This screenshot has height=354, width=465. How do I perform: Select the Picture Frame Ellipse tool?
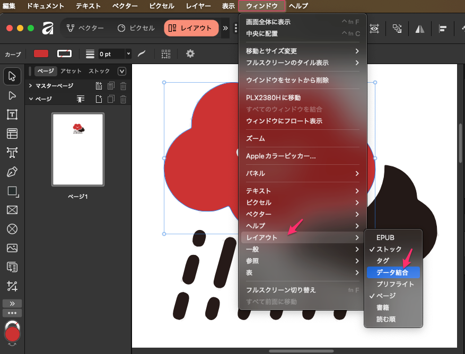(12, 229)
